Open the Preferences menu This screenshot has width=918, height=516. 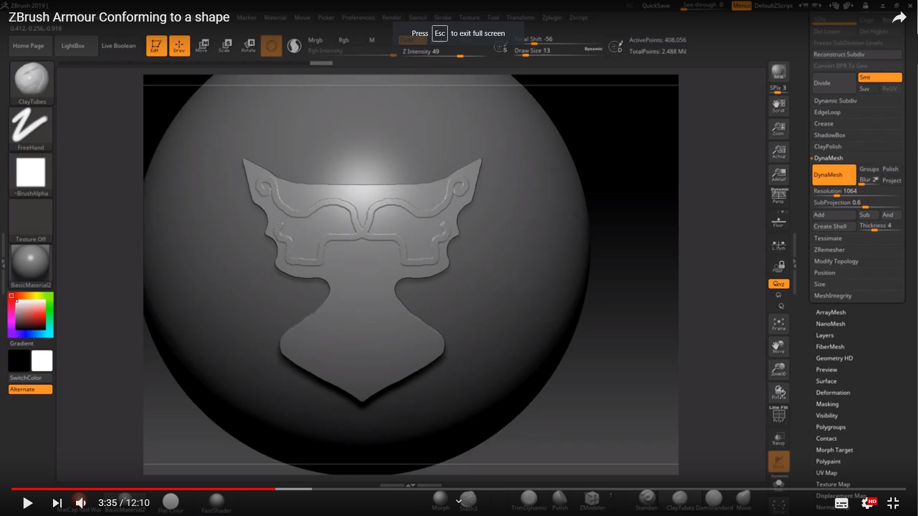(358, 18)
